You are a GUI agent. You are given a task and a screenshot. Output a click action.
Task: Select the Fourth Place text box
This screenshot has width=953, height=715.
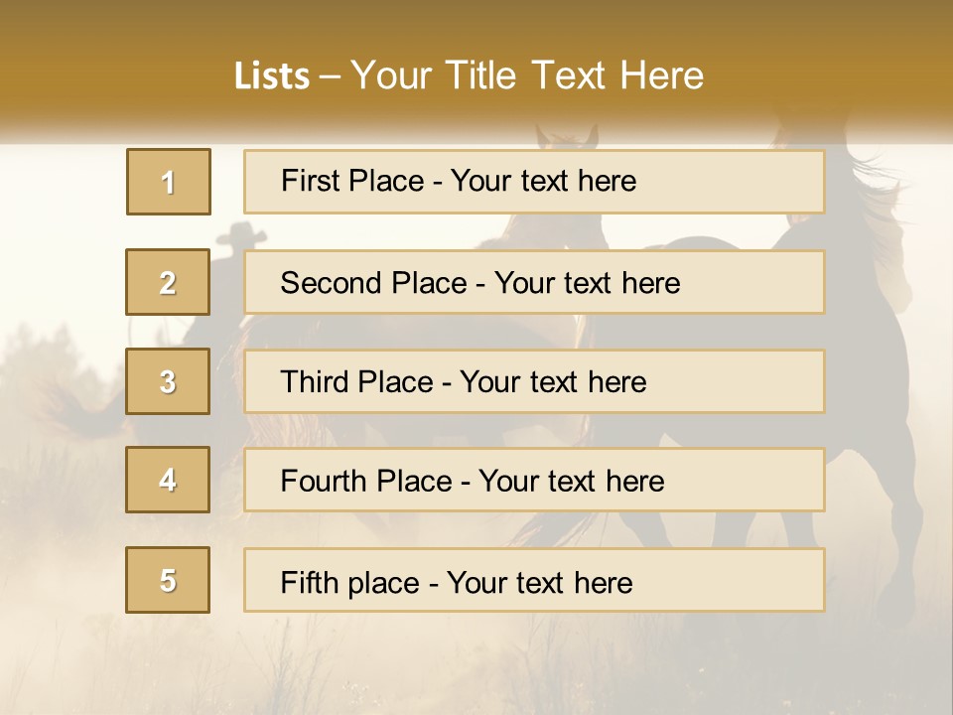pyautogui.click(x=533, y=480)
